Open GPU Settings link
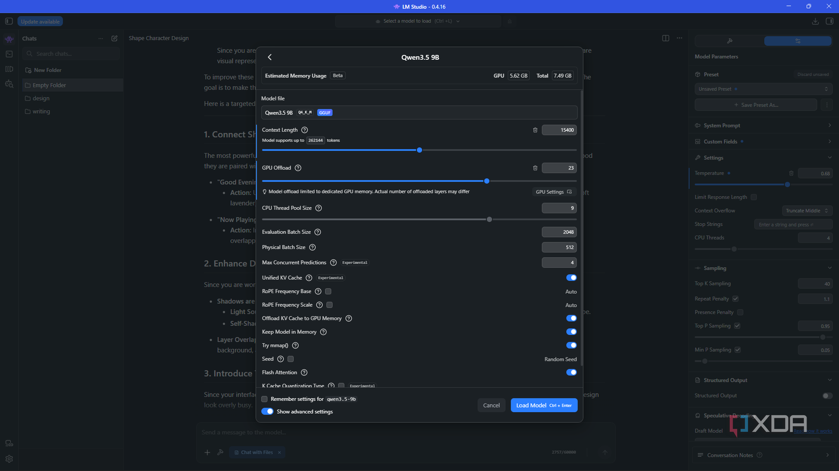The height and width of the screenshot is (471, 839). [554, 192]
